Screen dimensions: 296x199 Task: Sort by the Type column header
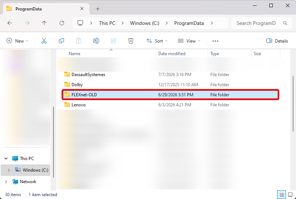[215, 54]
